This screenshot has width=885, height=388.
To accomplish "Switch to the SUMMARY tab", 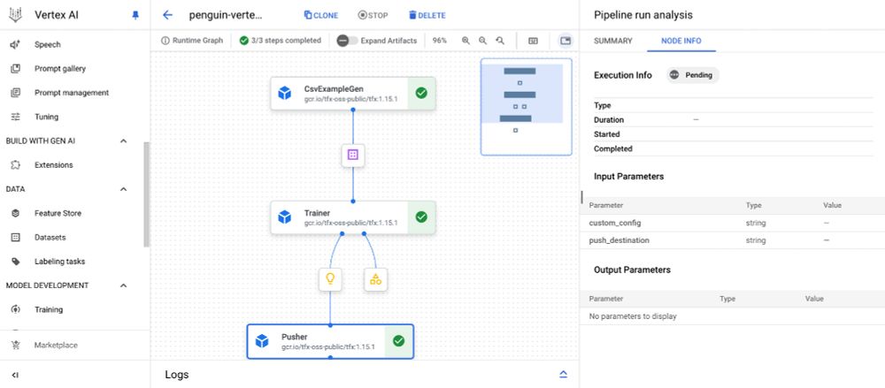I will pyautogui.click(x=613, y=41).
